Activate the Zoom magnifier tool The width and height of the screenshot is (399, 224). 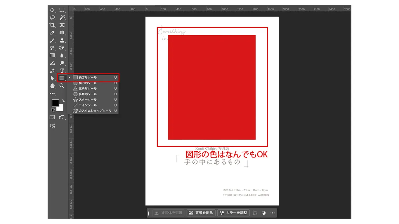click(62, 86)
